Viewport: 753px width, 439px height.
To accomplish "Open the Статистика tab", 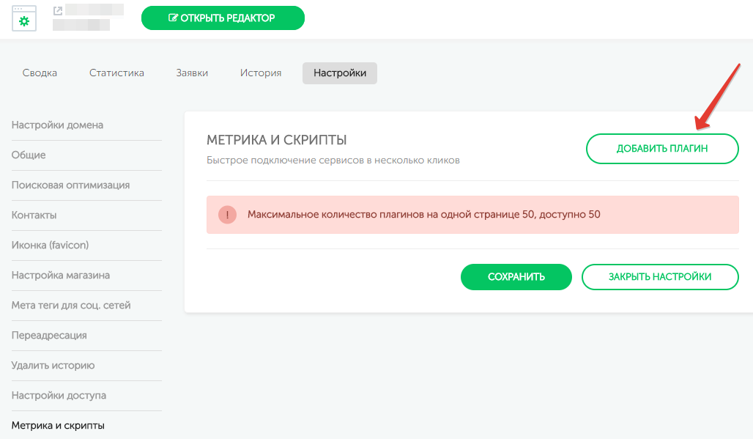I will click(x=116, y=73).
